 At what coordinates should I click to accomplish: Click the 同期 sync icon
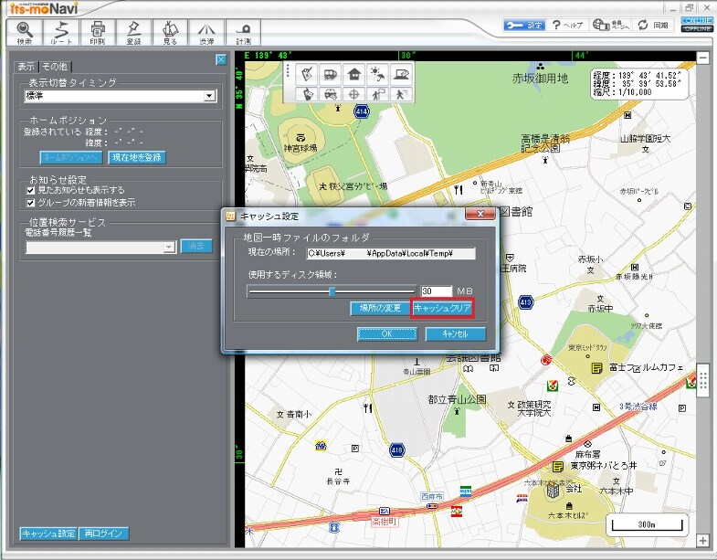click(653, 26)
